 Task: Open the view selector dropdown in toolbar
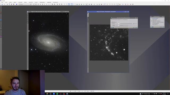coord(25,4)
